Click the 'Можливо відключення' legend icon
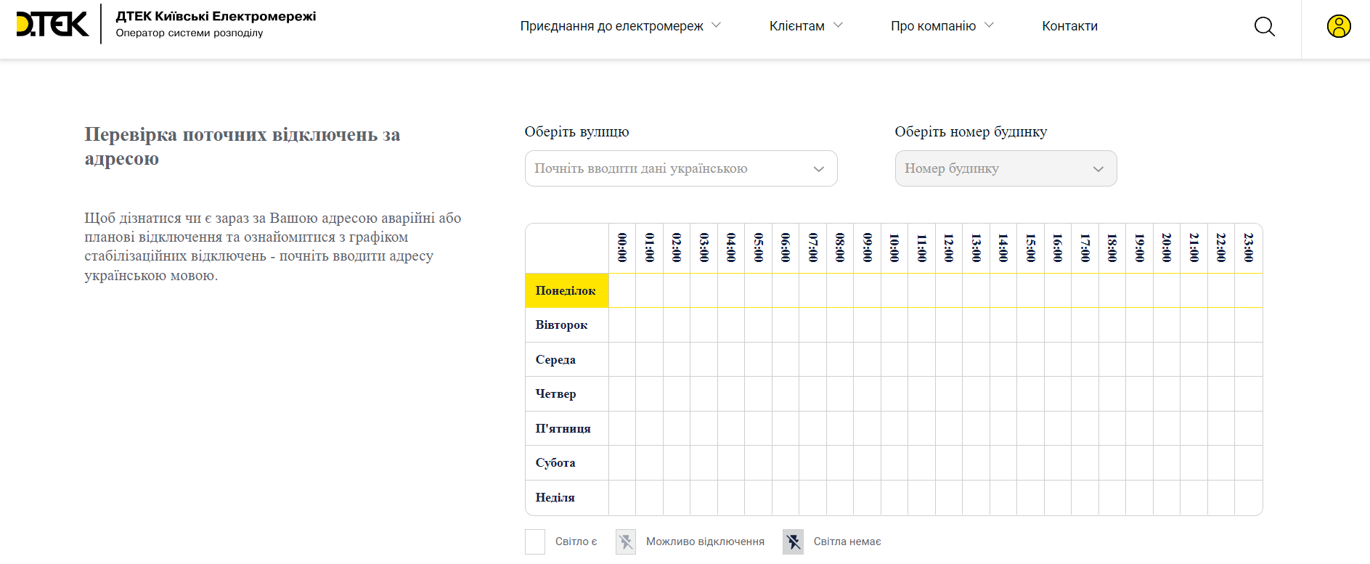 (x=626, y=541)
